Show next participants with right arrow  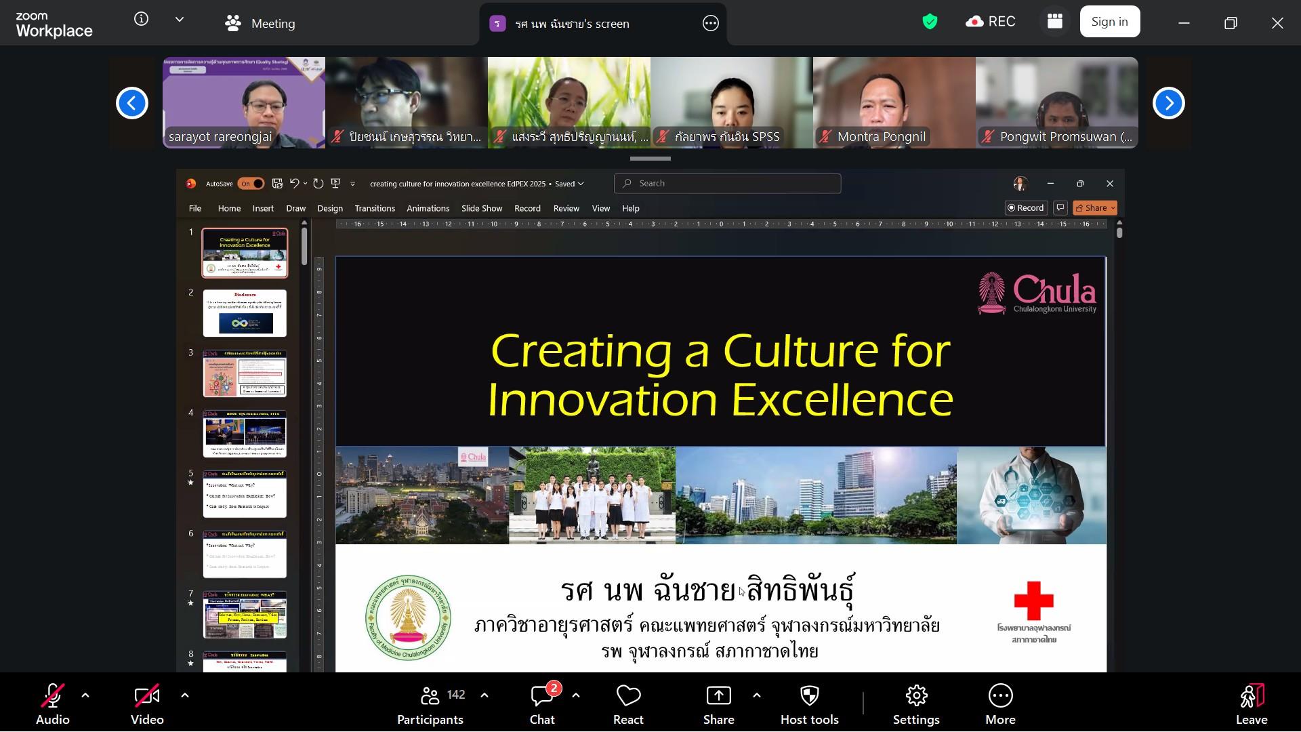pyautogui.click(x=1168, y=103)
